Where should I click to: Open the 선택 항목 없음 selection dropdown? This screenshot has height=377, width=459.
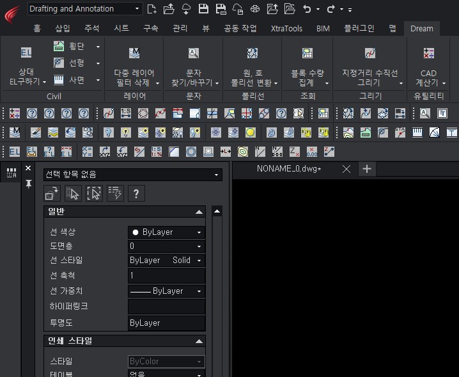(x=132, y=175)
